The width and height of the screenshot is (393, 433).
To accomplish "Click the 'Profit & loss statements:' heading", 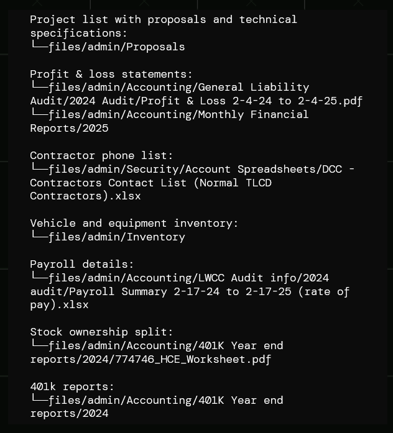I will [x=111, y=74].
